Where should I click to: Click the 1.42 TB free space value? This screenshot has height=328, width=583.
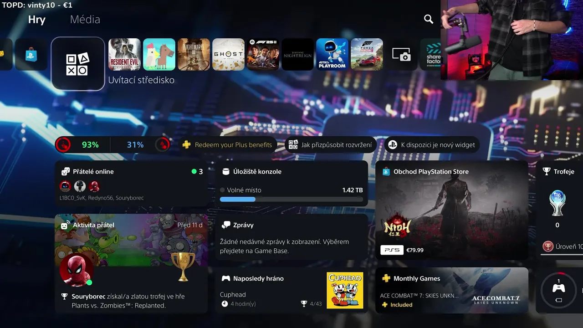pos(353,190)
